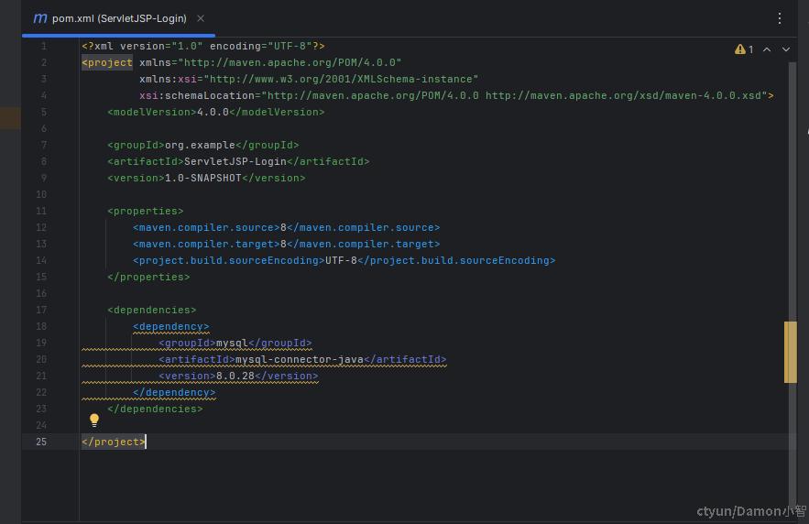Go to previous highlighted problem arrow
The image size is (809, 524).
click(x=767, y=49)
